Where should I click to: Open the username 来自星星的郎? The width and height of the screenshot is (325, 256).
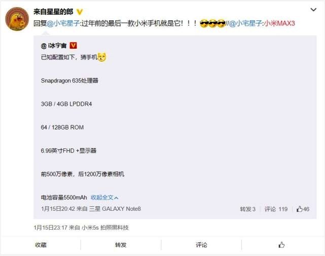coord(53,12)
